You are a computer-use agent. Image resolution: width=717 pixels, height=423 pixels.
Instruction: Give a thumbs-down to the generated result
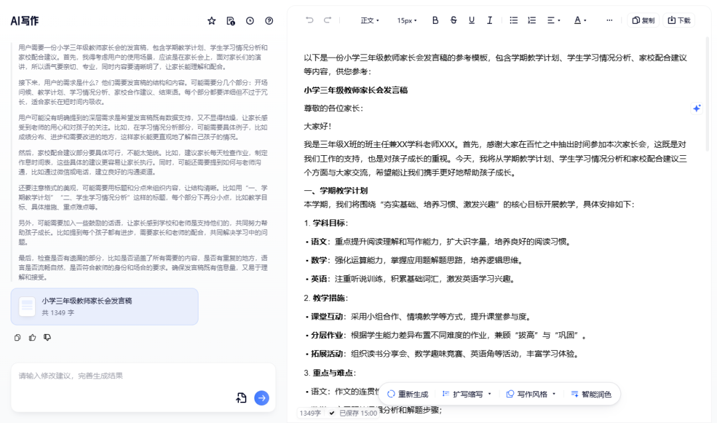point(46,337)
